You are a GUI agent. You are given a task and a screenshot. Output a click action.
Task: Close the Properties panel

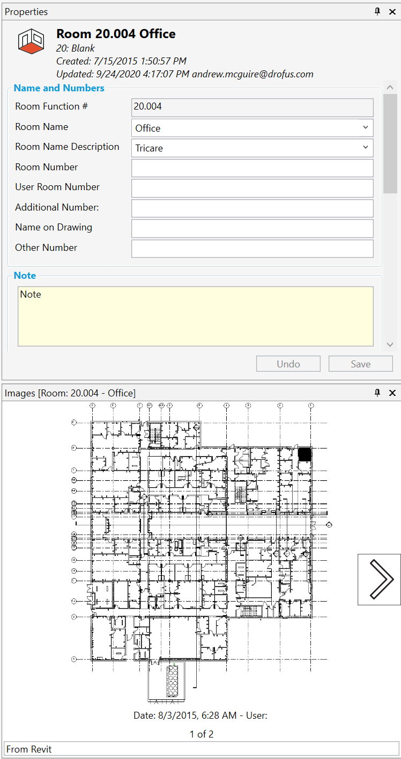(x=392, y=11)
